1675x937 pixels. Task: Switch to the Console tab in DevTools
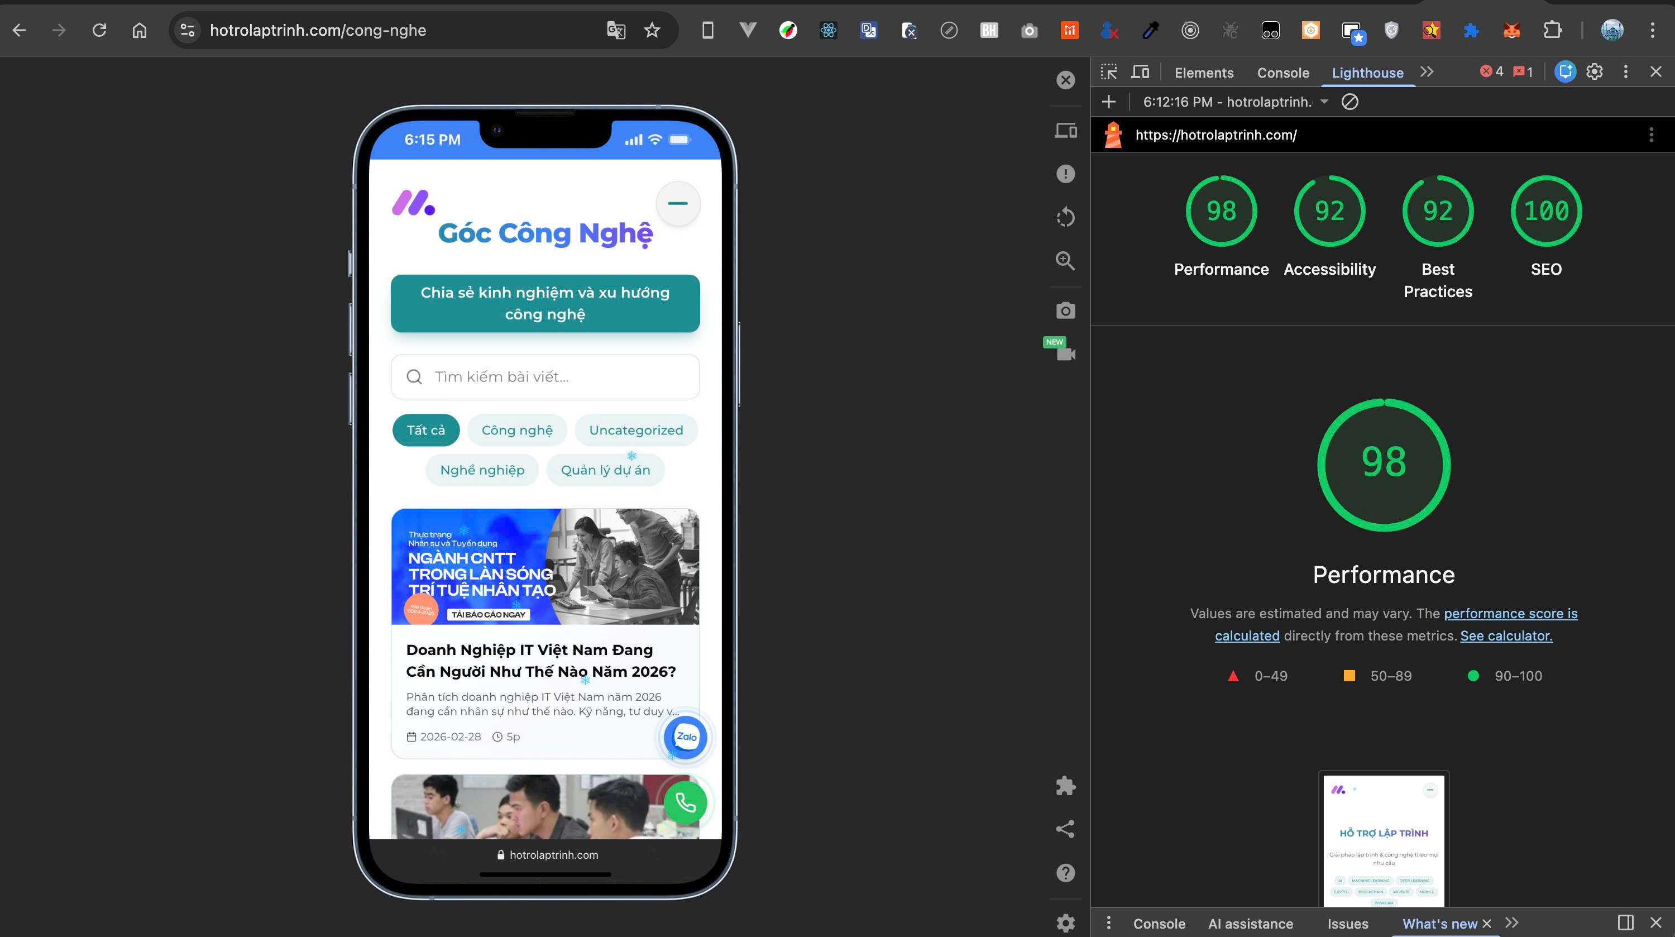[x=1282, y=72]
